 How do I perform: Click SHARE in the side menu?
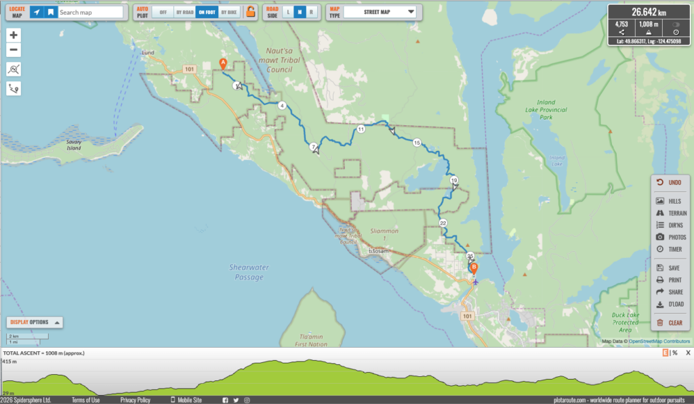(x=670, y=292)
